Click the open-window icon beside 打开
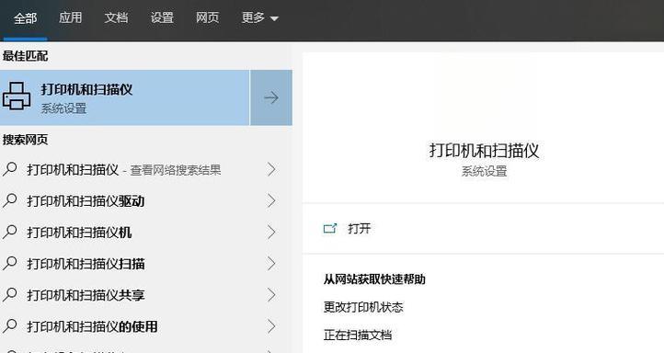Viewport: 664px width, 353px height. click(330, 229)
